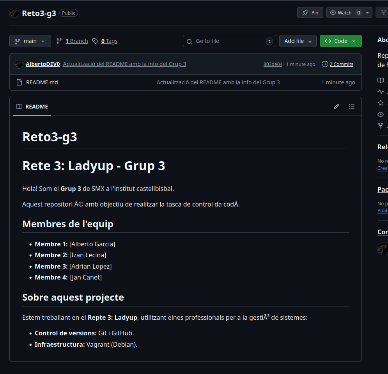Screen dimensions: 388x374
Task: Click the README.md file icon
Action: 19,82
